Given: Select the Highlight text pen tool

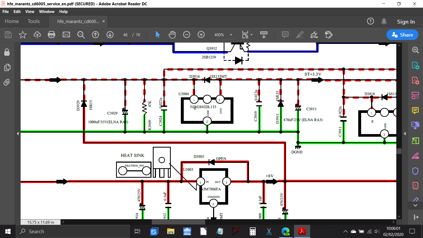Looking at the screenshot, I should click(x=300, y=35).
